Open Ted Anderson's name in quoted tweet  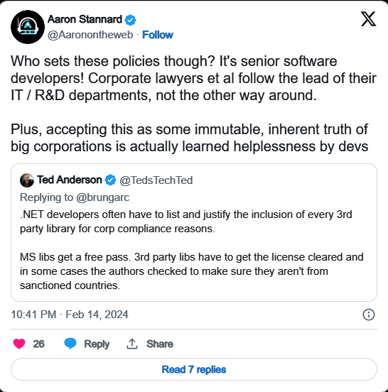pos(70,180)
